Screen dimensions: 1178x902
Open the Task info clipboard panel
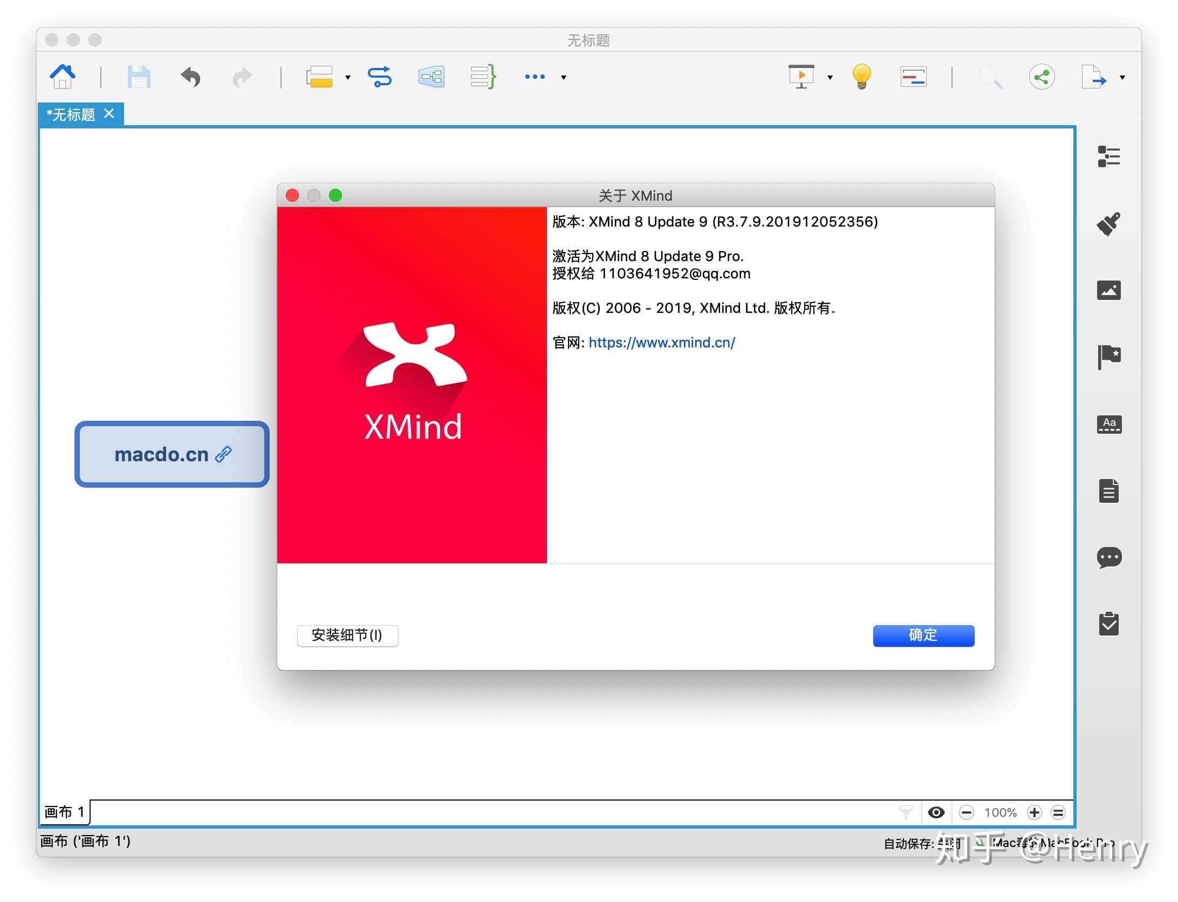pos(1109,624)
